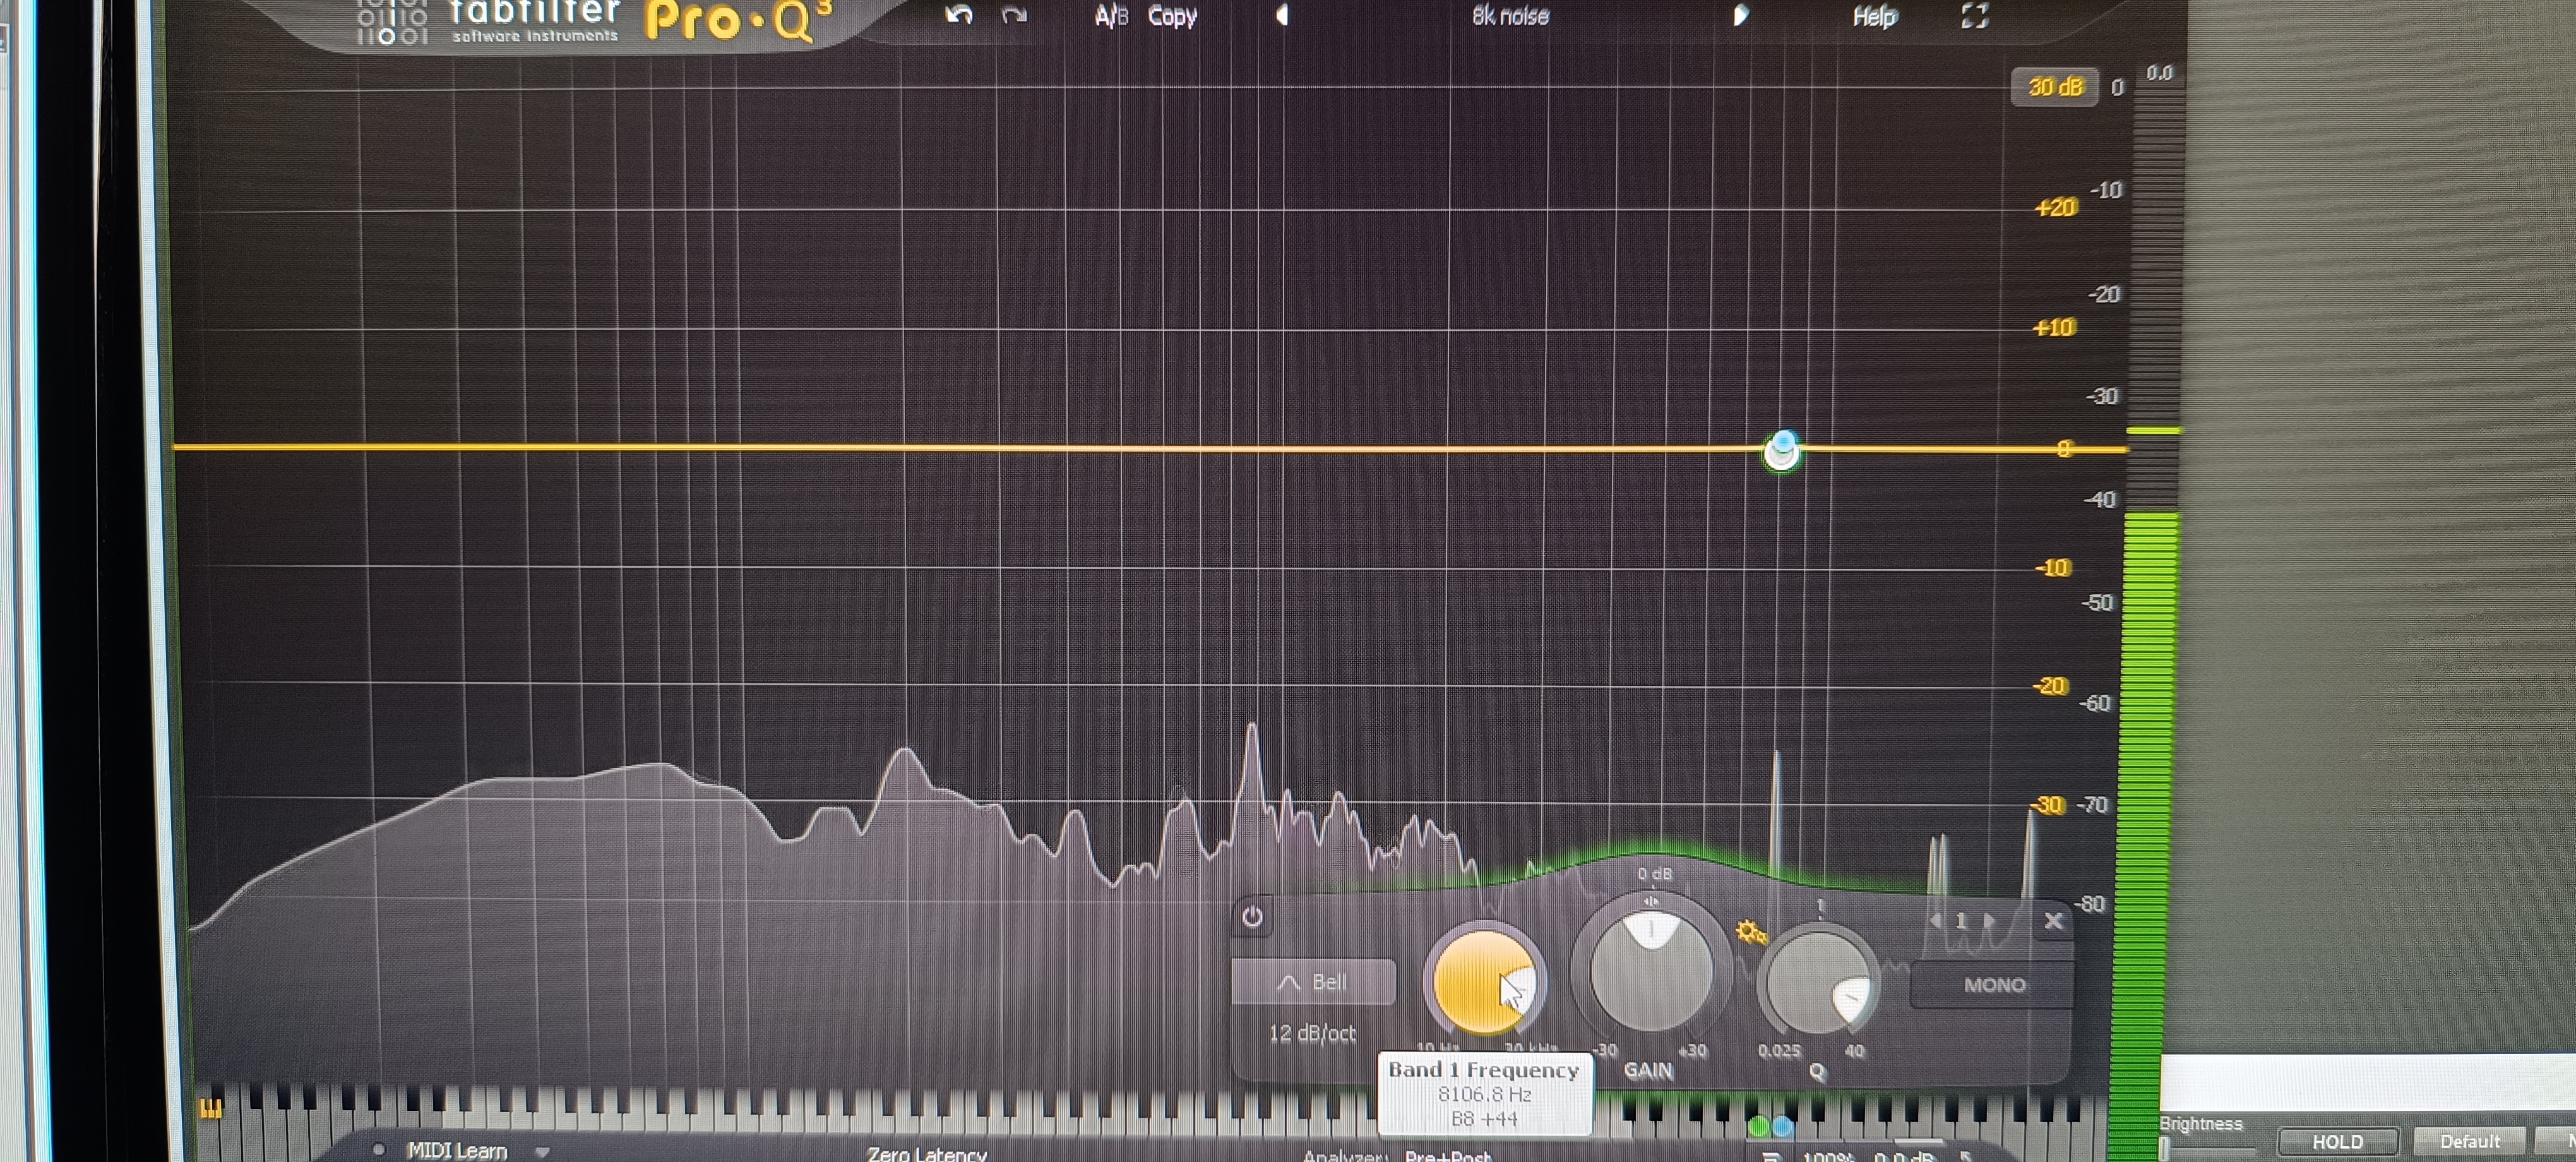Toggle the A/B state switch
The height and width of the screenshot is (1162, 2576).
point(1111,16)
